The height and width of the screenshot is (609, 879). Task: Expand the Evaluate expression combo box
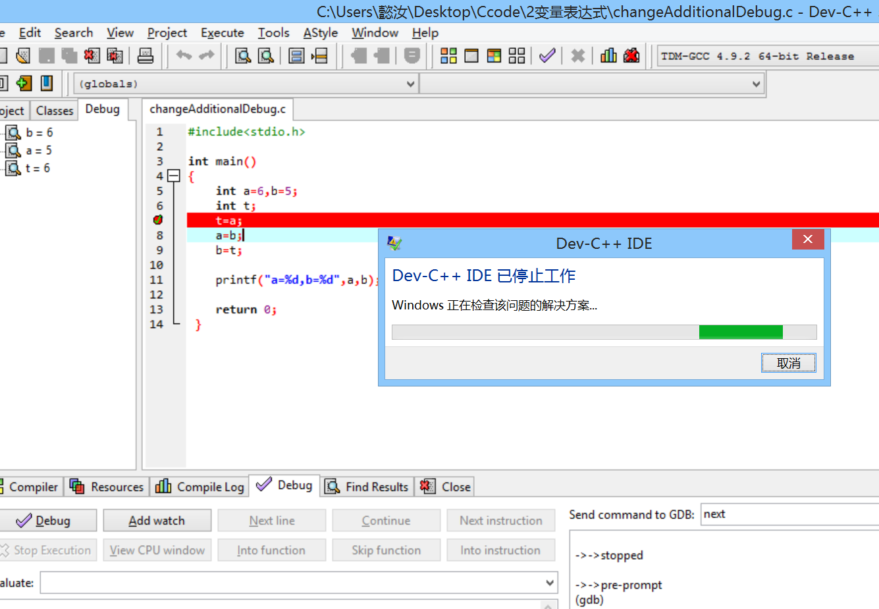550,583
